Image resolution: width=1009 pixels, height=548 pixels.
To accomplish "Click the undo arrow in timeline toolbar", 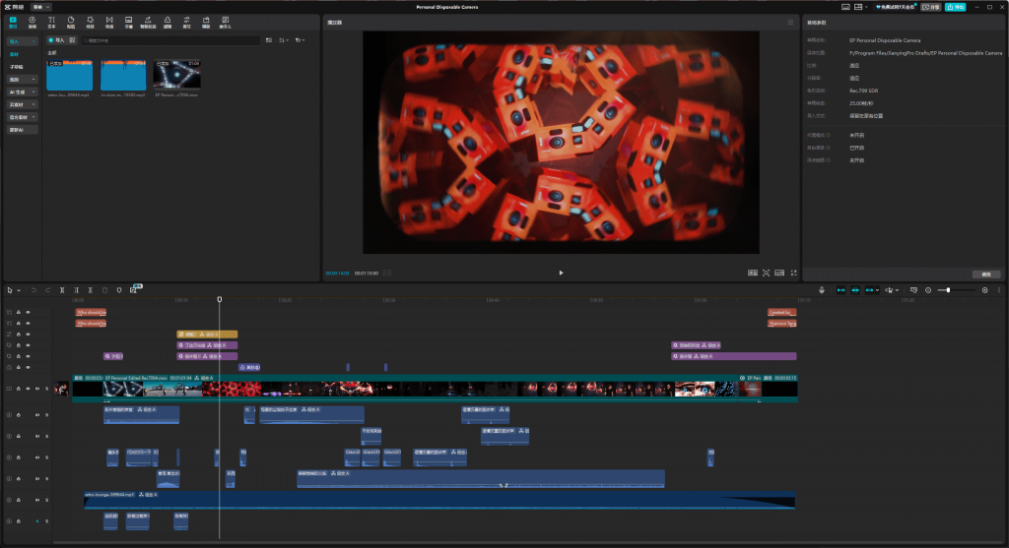I will pyautogui.click(x=33, y=290).
